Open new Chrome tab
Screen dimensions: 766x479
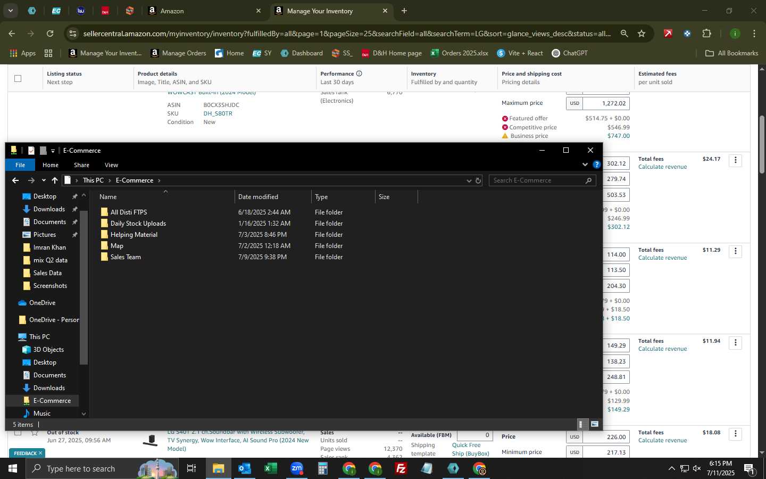(x=404, y=11)
